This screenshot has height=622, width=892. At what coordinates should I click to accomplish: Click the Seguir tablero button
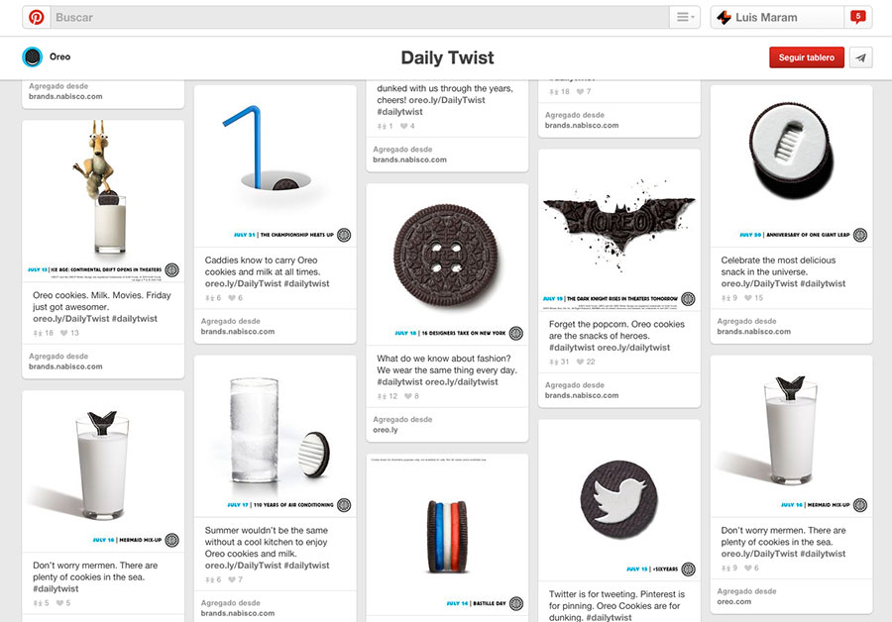click(806, 57)
